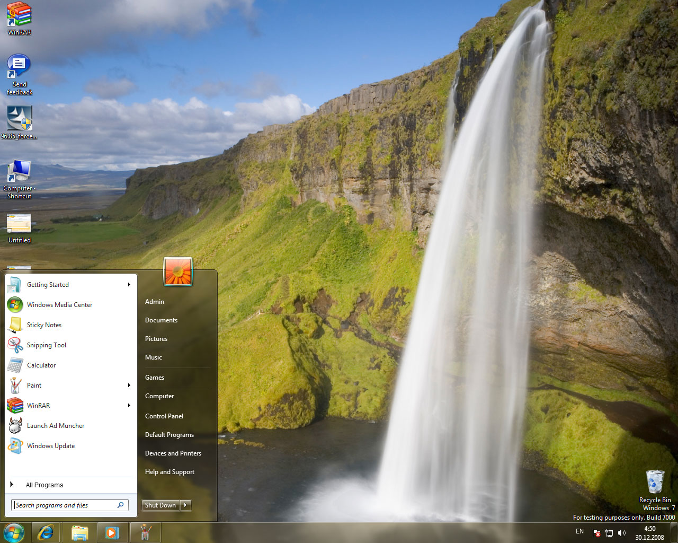Open All Programs list
The width and height of the screenshot is (678, 543).
click(x=44, y=485)
